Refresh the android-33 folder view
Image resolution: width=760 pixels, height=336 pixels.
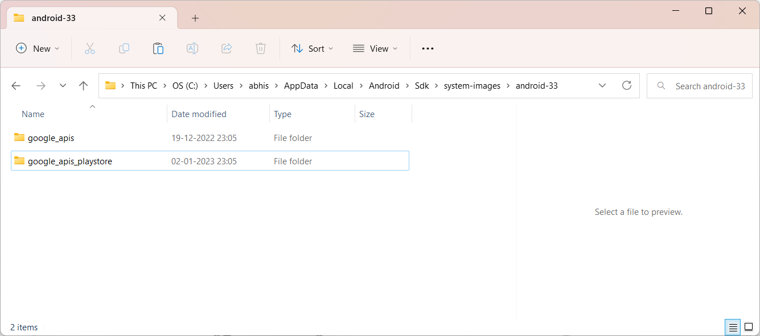tap(627, 86)
